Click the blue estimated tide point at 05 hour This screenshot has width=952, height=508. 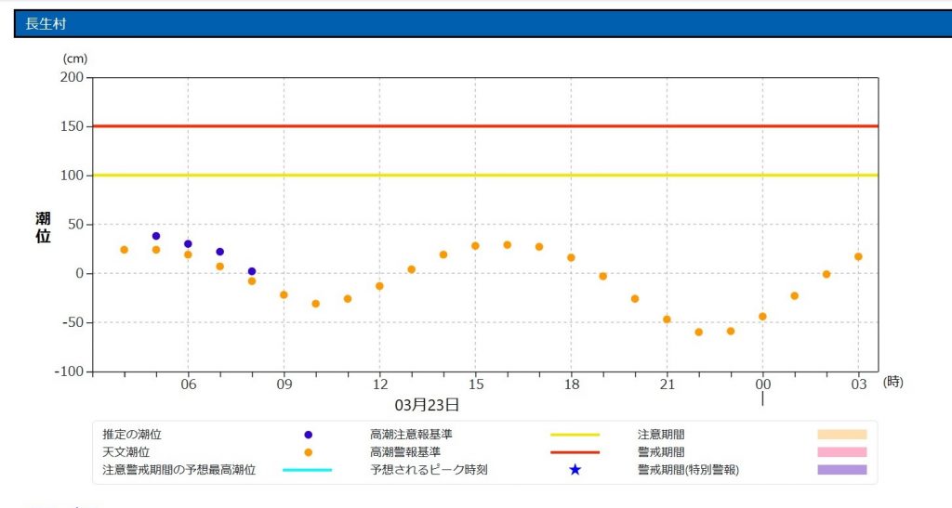tap(156, 236)
